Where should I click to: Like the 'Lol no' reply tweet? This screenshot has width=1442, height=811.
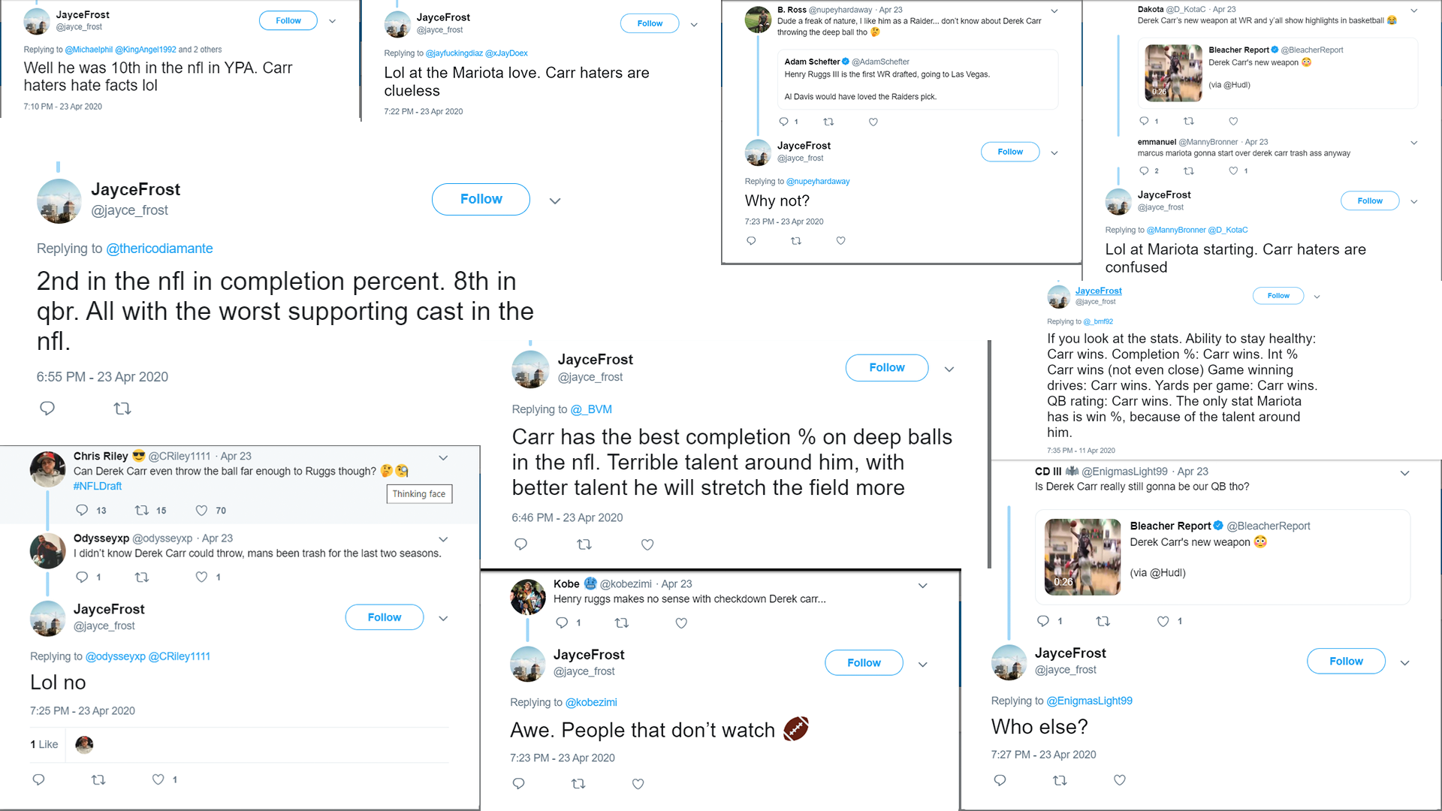pos(158,779)
